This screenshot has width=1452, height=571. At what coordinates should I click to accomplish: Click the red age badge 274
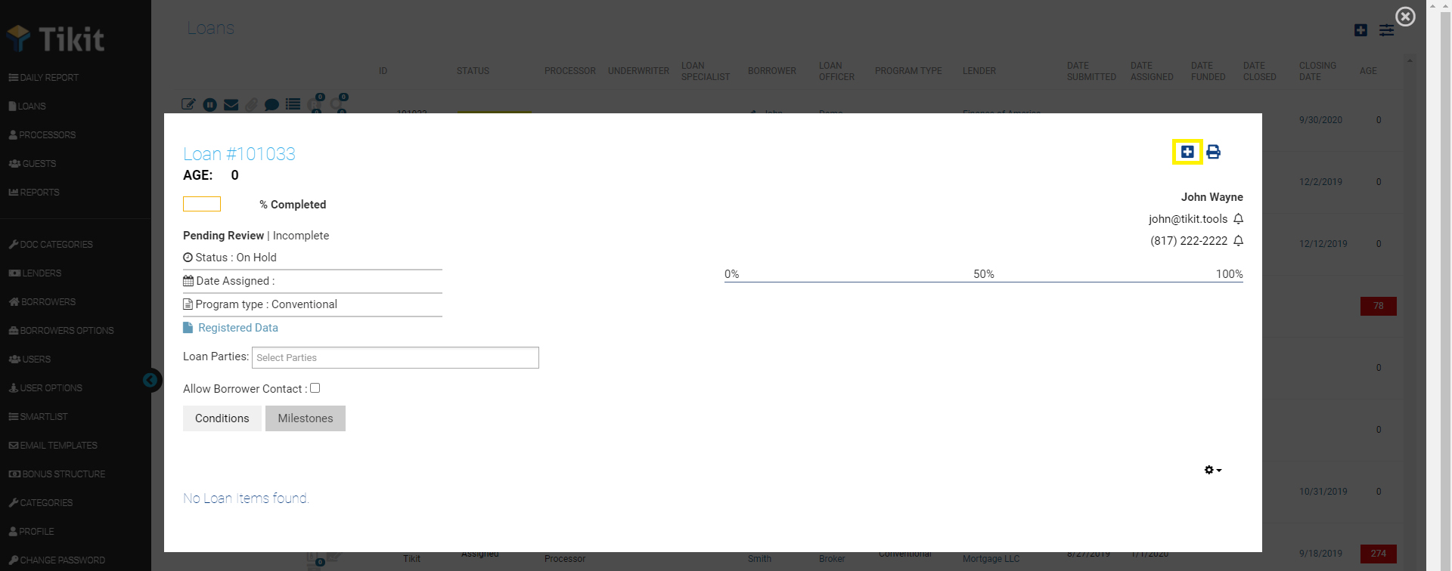pyautogui.click(x=1379, y=554)
